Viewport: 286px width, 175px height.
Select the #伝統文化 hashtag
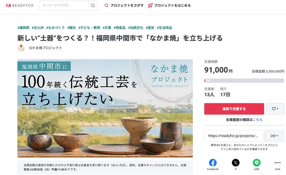(135, 28)
